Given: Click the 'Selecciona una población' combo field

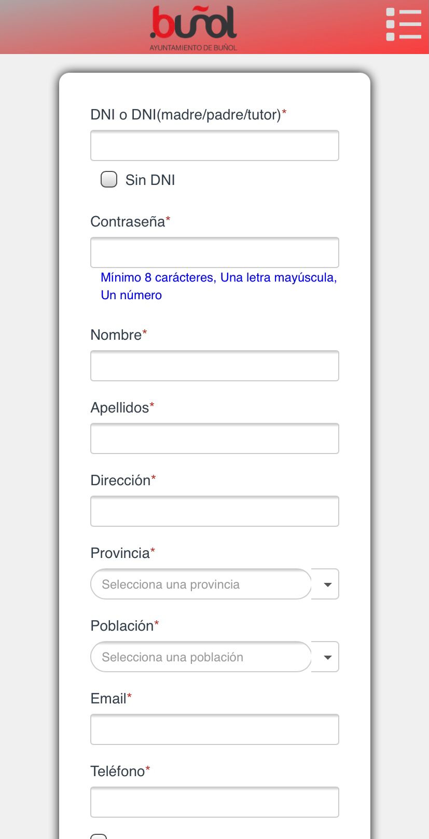Looking at the screenshot, I should (x=201, y=657).
